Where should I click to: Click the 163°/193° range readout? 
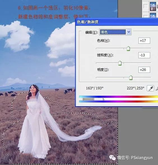(95, 88)
